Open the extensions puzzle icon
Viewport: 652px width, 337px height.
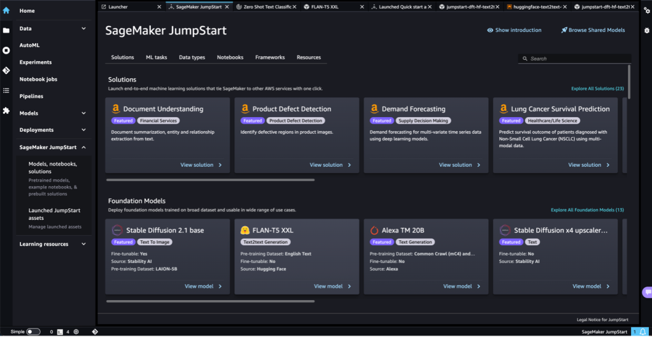click(x=6, y=110)
